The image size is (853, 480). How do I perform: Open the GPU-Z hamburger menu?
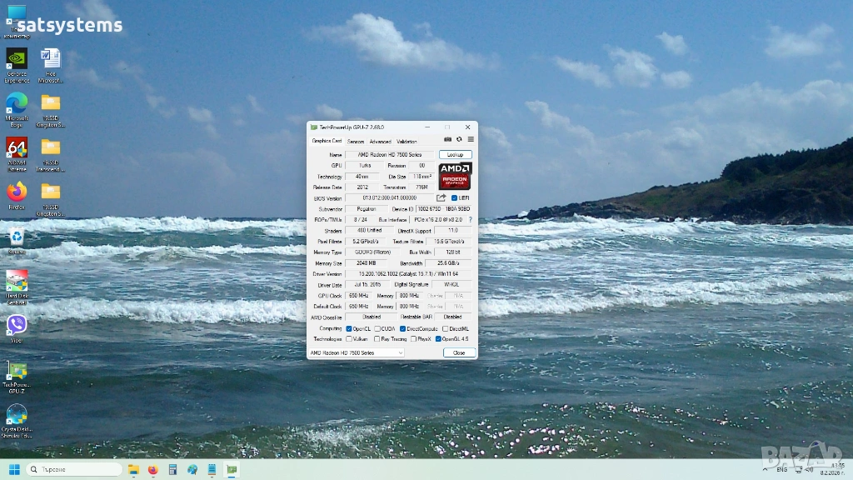click(x=471, y=140)
